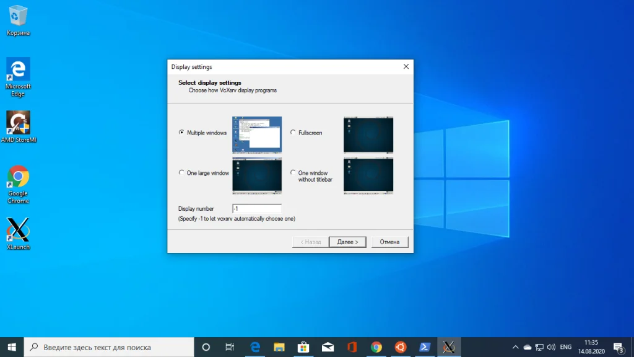Choose the One large window option
The width and height of the screenshot is (634, 357).
pyautogui.click(x=181, y=173)
